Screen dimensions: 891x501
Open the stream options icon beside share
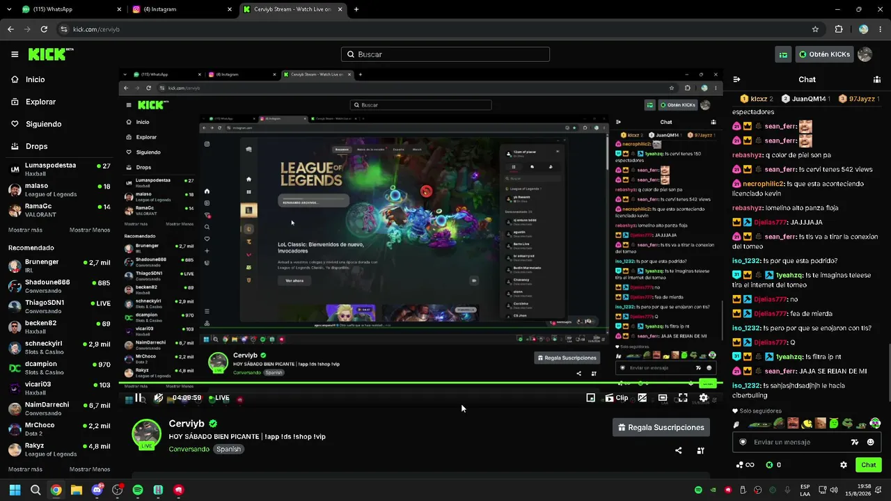point(700,450)
